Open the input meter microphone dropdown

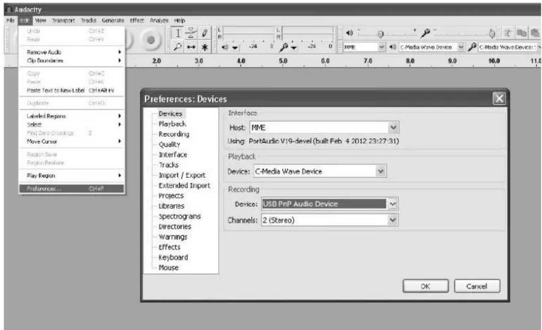click(289, 47)
